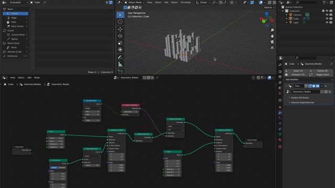
Task: Select the Face Corner domain in spreadsheet
Action: [15, 26]
